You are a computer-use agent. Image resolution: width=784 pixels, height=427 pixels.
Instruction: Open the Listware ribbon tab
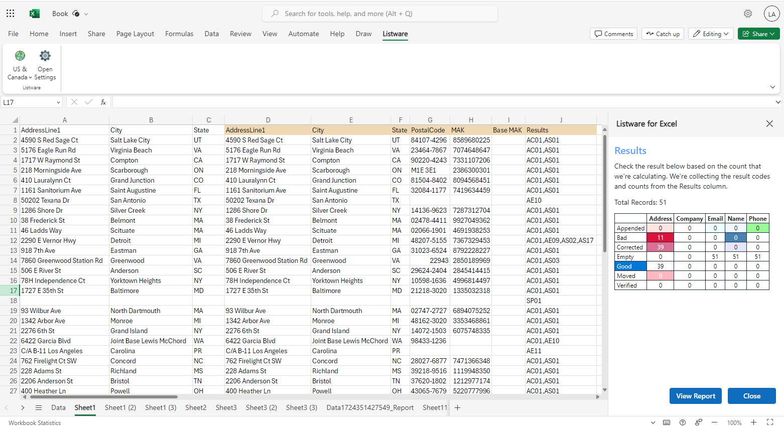point(395,34)
